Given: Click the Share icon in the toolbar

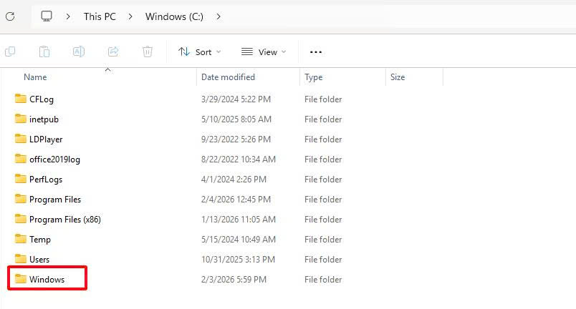Looking at the screenshot, I should 113,51.
